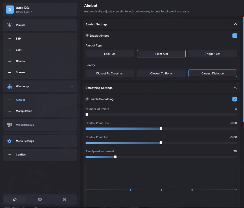Open the Configs page in sidebar
The width and height of the screenshot is (244, 208).
[21, 155]
